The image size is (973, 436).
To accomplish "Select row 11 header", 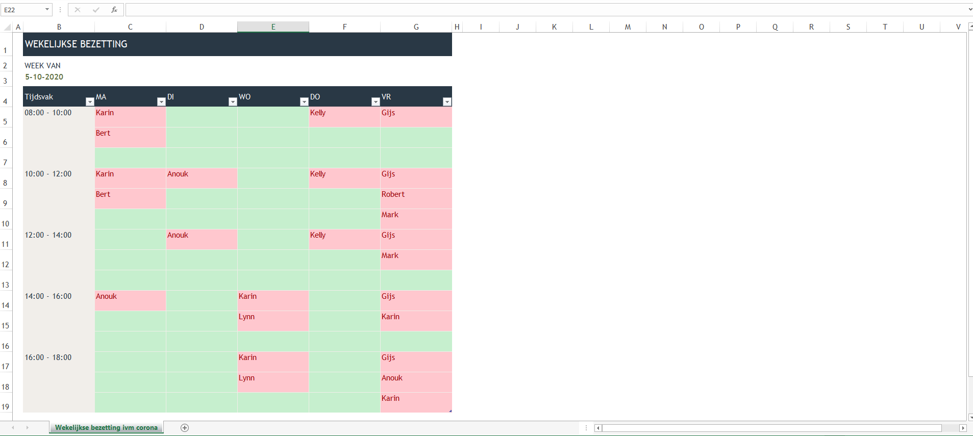I will pos(6,239).
